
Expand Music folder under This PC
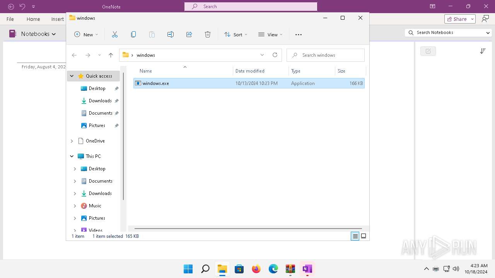click(x=75, y=206)
